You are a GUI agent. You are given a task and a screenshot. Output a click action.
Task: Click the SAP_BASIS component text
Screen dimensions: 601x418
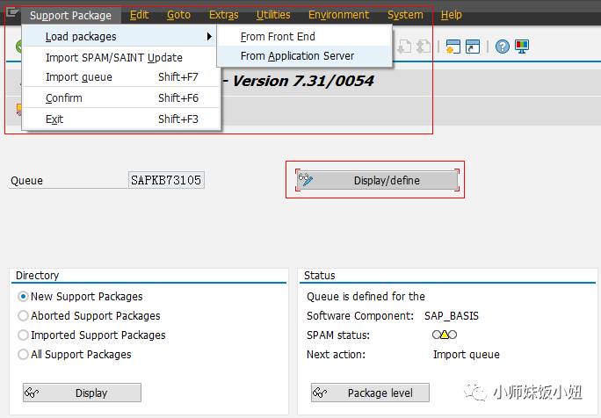452,316
